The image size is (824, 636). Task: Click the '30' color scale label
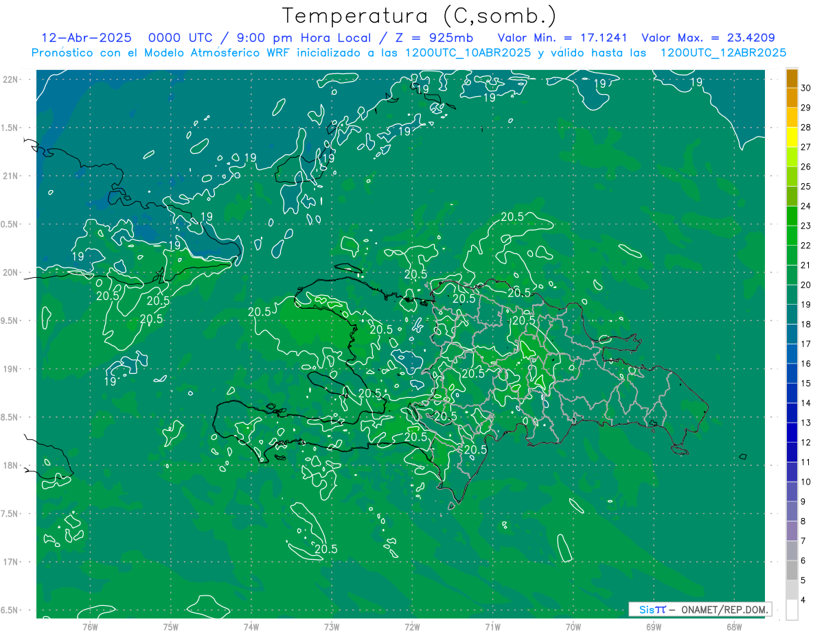pyautogui.click(x=806, y=88)
